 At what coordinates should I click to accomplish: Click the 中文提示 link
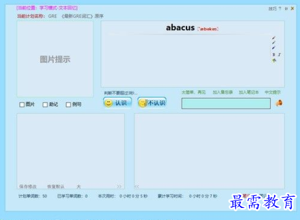click(272, 92)
